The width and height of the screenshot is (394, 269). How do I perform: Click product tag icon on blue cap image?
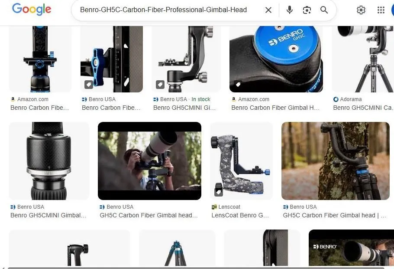coord(238,85)
